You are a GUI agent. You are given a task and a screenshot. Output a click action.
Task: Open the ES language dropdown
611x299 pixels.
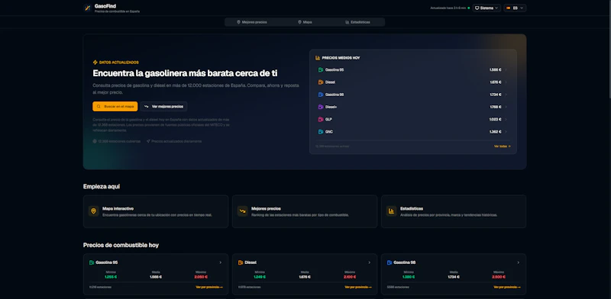click(x=515, y=8)
